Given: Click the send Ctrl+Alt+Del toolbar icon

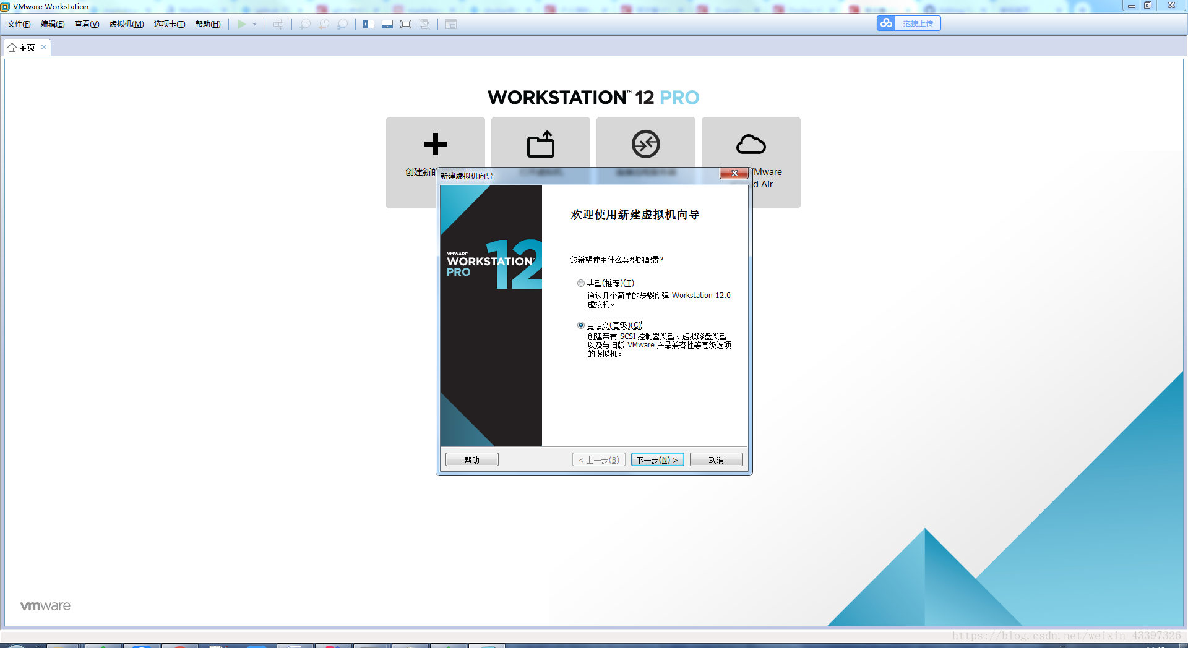Looking at the screenshot, I should click(x=278, y=24).
